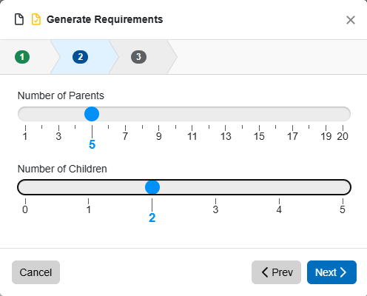This screenshot has width=367, height=296.
Task: Jump to wizard step 3
Action: point(138,57)
